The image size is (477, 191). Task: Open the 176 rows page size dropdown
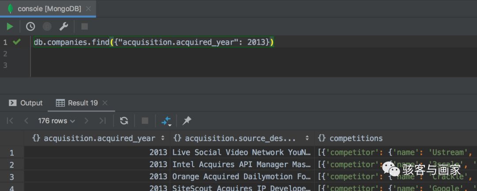click(x=57, y=121)
